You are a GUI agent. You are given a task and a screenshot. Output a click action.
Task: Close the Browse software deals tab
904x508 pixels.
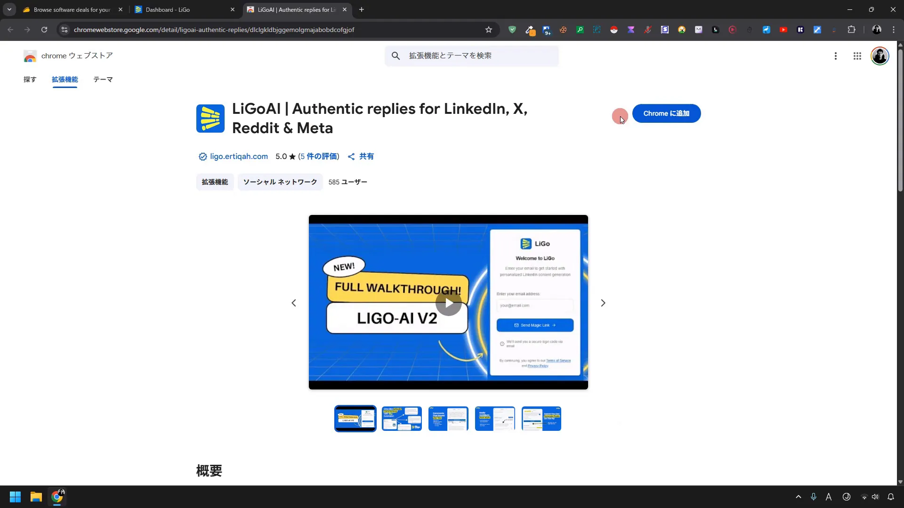pos(121,9)
